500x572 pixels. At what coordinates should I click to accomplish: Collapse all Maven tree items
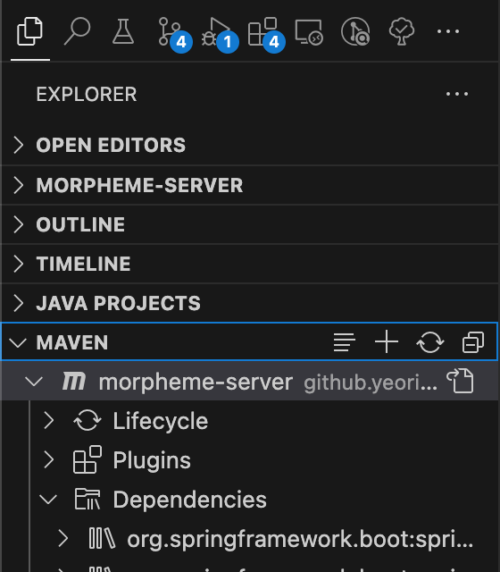pyautogui.click(x=473, y=342)
